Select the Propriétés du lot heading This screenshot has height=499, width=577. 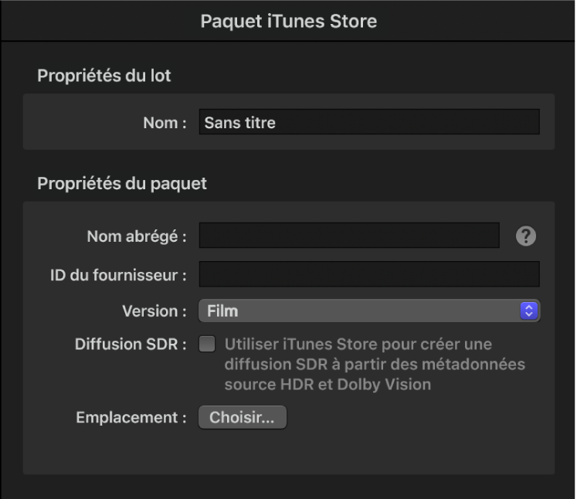coord(104,76)
